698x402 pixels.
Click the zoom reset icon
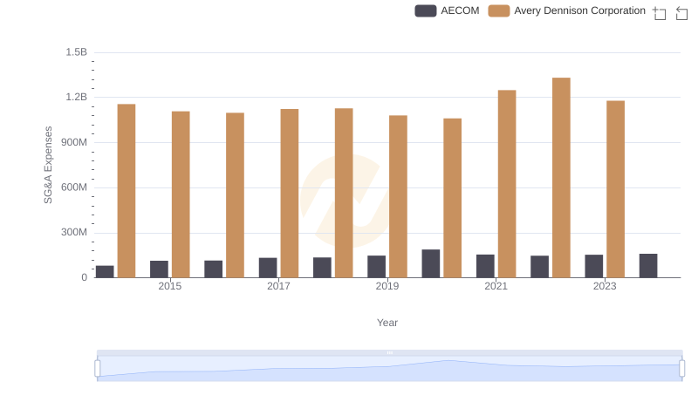(x=681, y=13)
